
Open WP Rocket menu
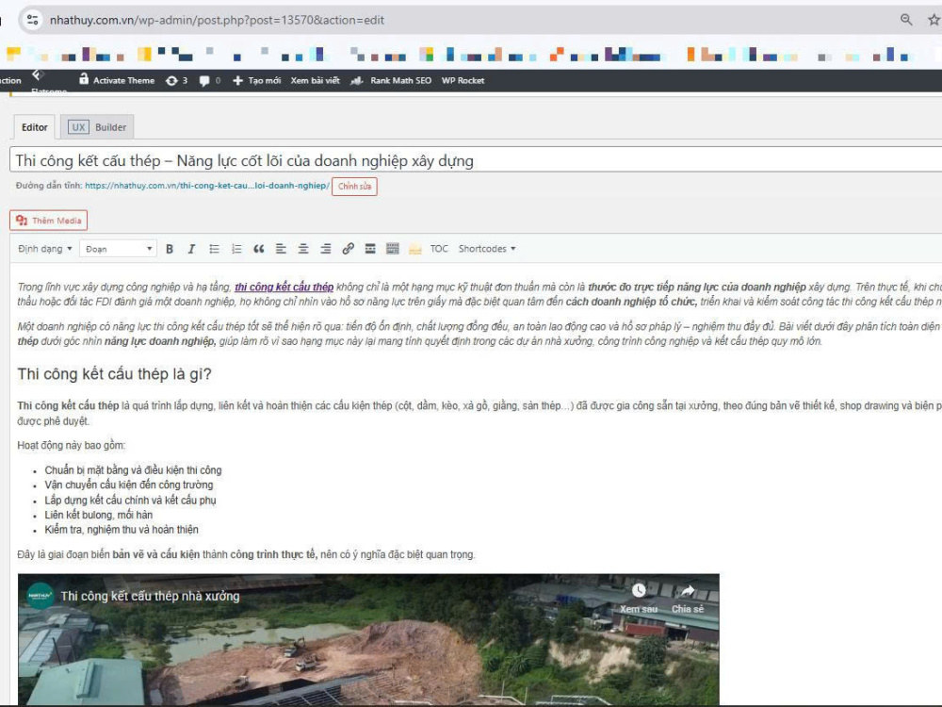tap(463, 80)
